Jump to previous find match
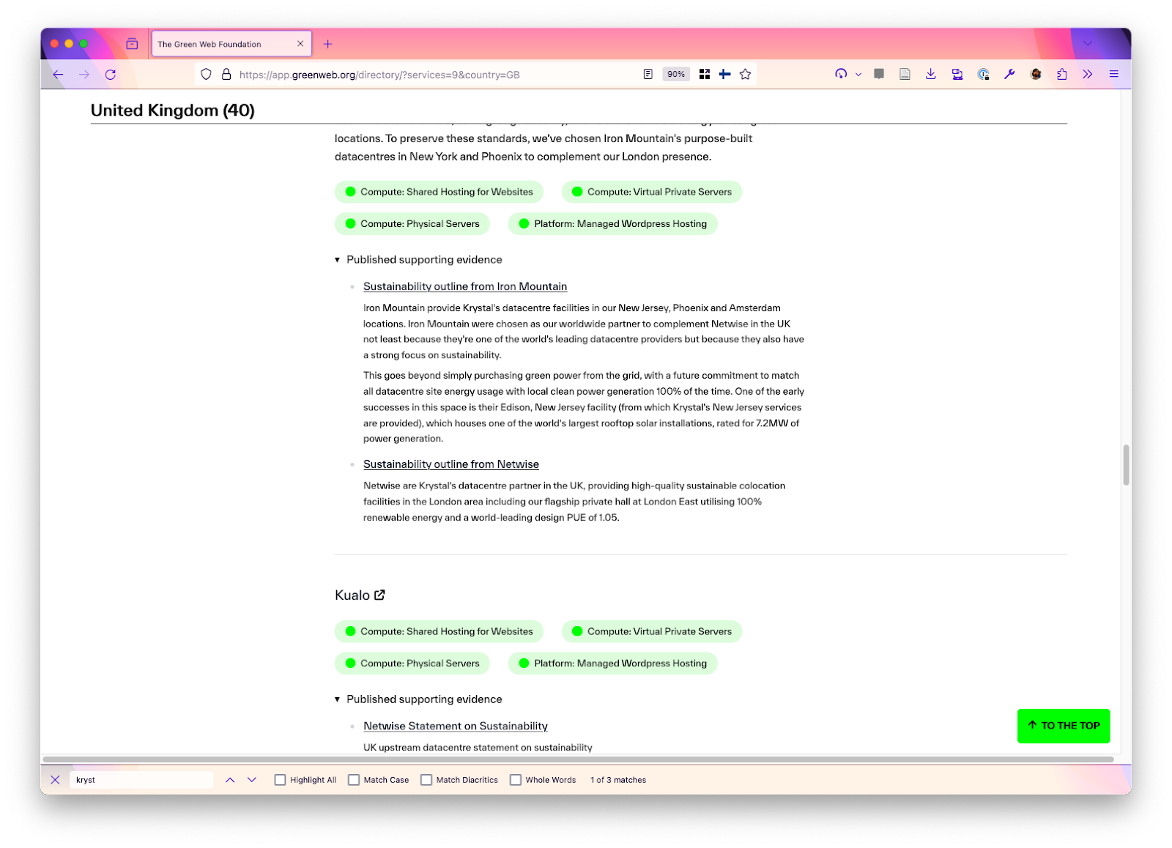 click(230, 780)
